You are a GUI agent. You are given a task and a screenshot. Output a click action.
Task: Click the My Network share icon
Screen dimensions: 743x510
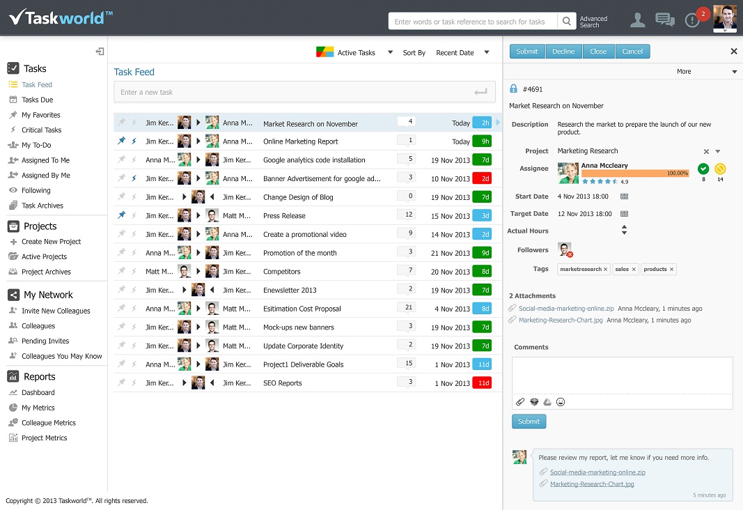13,295
